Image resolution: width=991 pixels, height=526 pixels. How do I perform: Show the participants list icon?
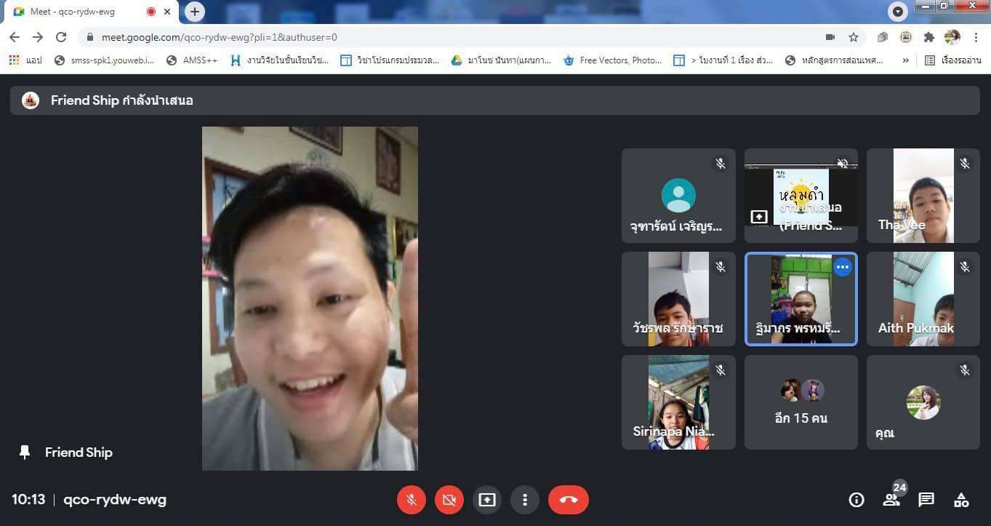891,500
